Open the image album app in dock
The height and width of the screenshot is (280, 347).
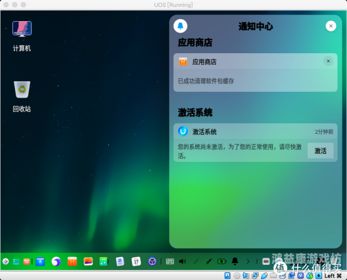88,262
